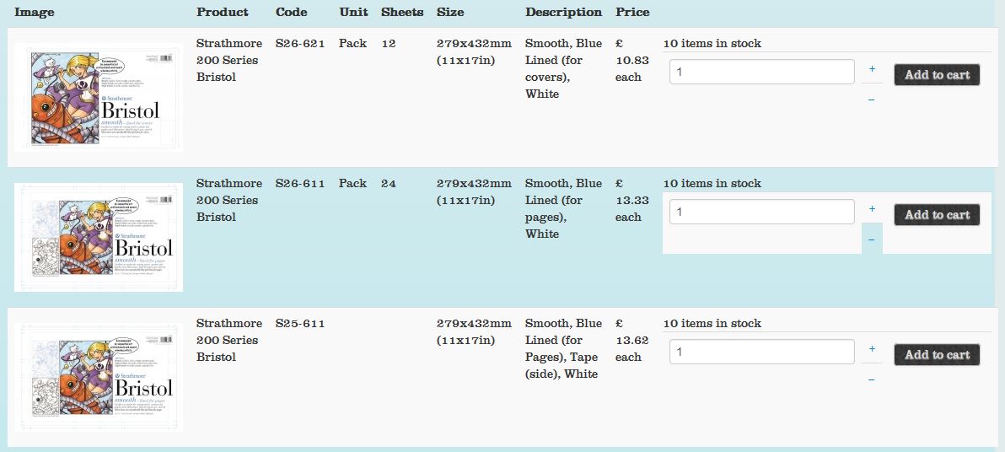Add the S25-611 item to cart
Viewport: 1005px width, 452px height.
pyautogui.click(x=937, y=354)
